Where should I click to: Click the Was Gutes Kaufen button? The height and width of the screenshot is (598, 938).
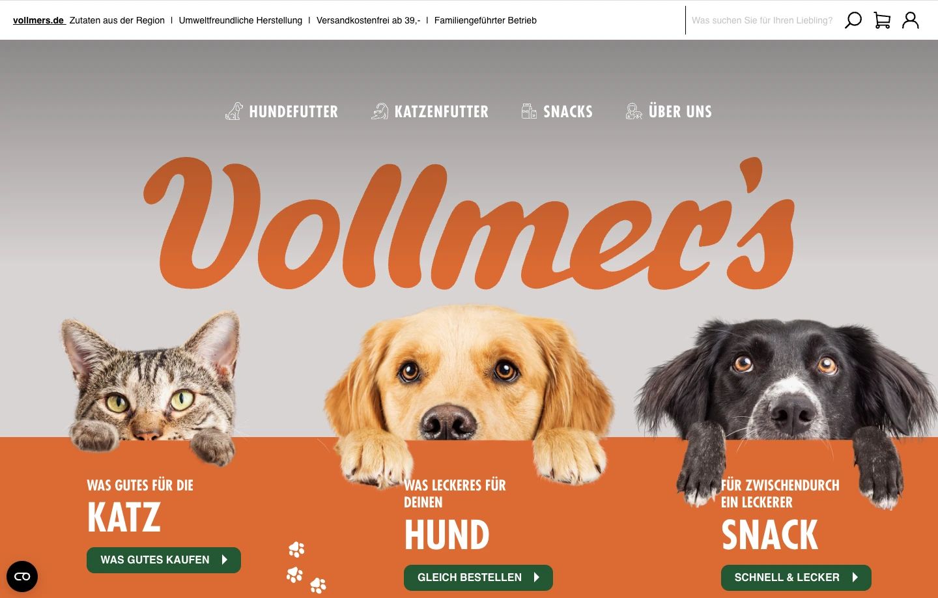[163, 560]
